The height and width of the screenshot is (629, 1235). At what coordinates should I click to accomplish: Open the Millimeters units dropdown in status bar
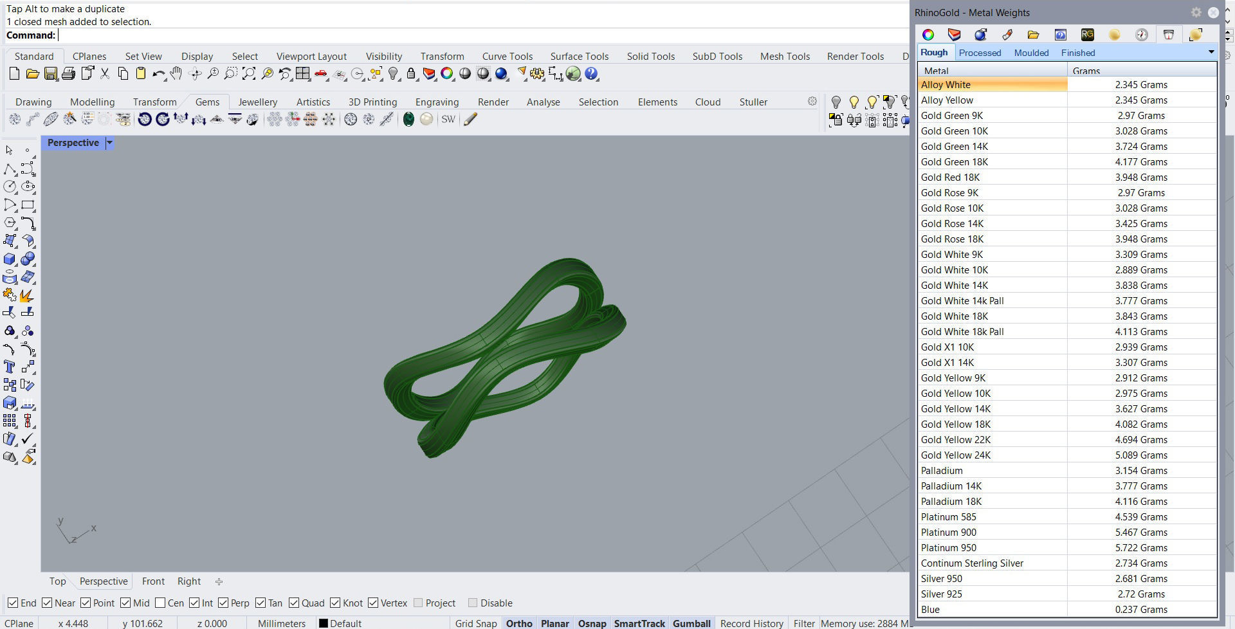point(282,623)
